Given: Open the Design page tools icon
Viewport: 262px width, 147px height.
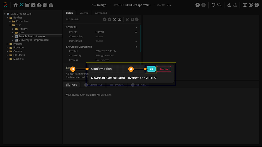Looking at the screenshot, I should tap(21, 5).
